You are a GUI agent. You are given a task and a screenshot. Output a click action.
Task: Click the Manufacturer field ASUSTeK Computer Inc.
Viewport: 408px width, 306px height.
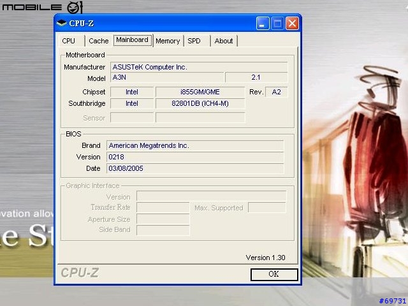[x=199, y=67]
